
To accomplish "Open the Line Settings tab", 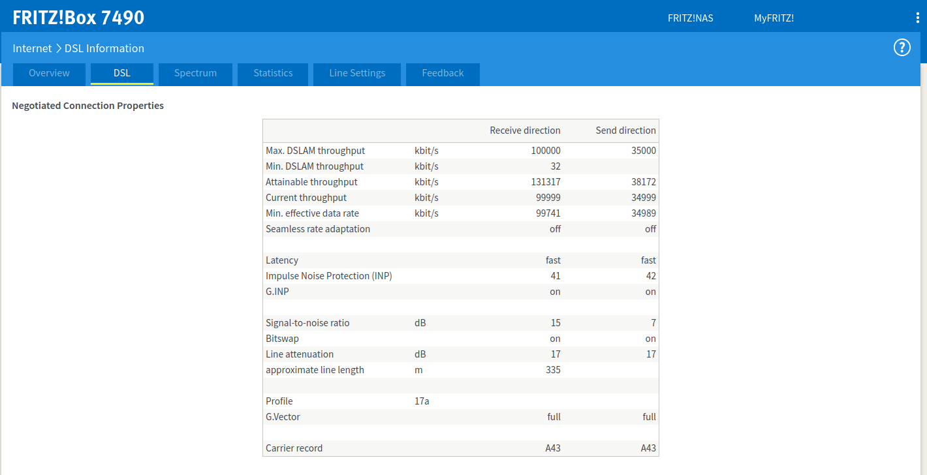I will click(357, 73).
